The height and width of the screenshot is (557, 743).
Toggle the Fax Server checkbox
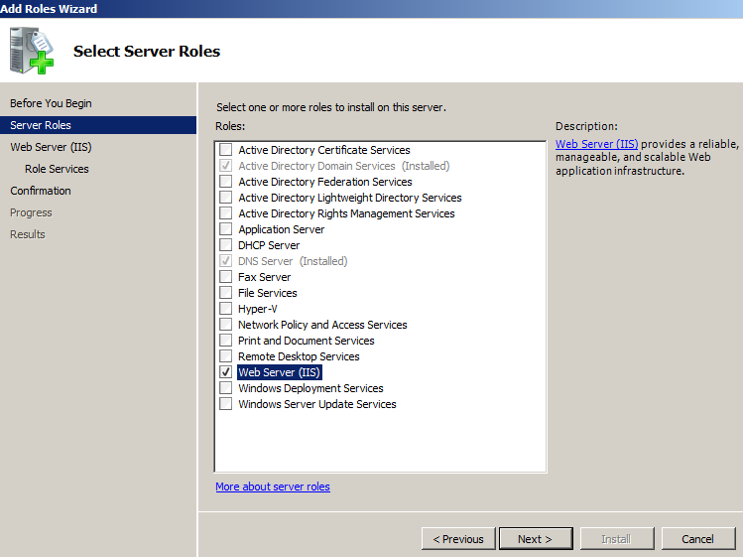(226, 277)
